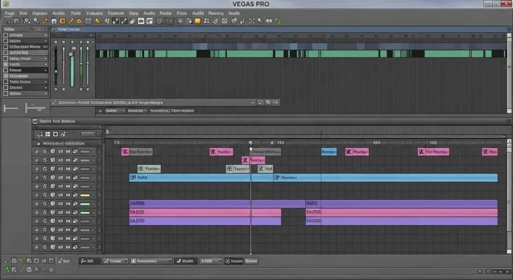Open the Cooce dropdown in bottom bar
Image resolution: width=513 pixels, height=280 pixels.
(115, 261)
